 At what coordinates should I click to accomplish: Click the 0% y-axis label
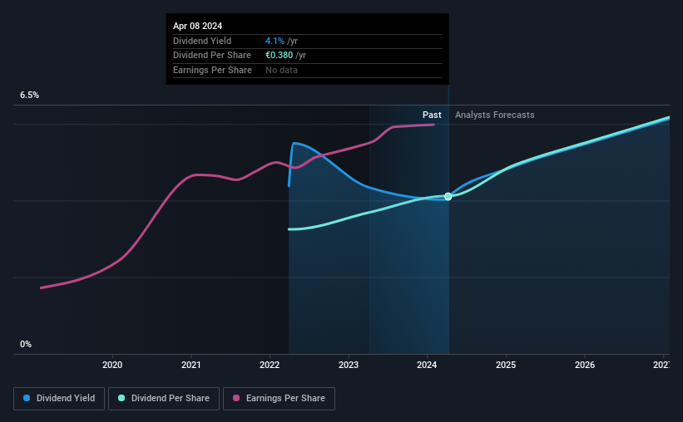click(x=26, y=344)
